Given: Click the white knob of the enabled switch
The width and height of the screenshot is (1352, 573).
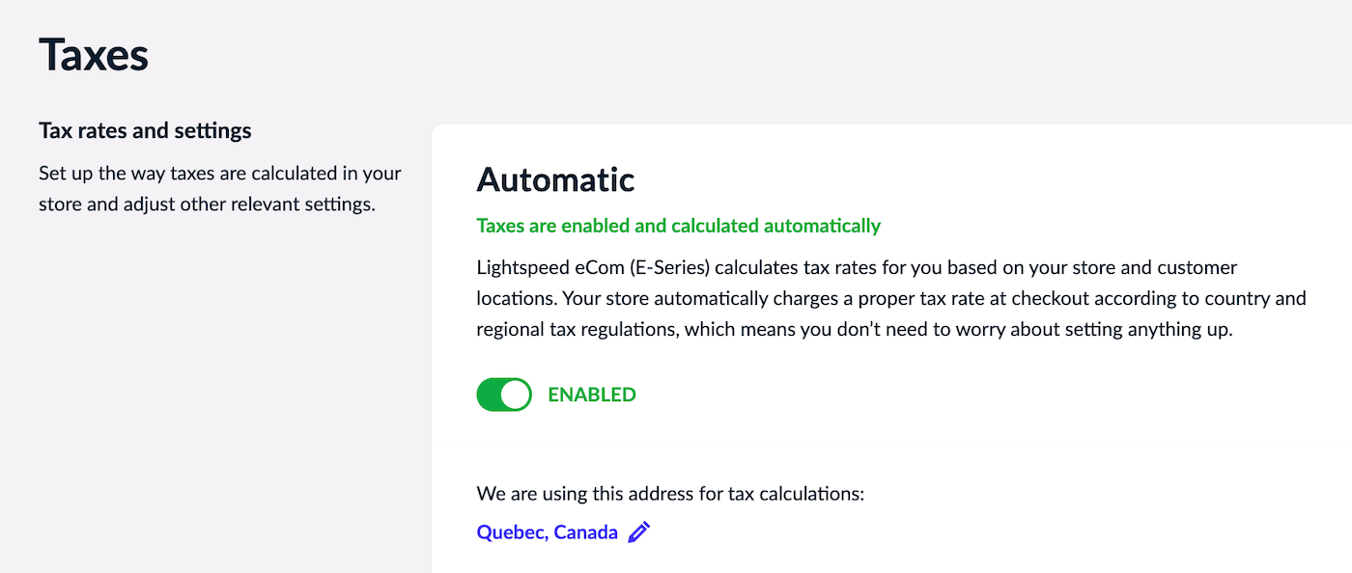Looking at the screenshot, I should tap(517, 395).
